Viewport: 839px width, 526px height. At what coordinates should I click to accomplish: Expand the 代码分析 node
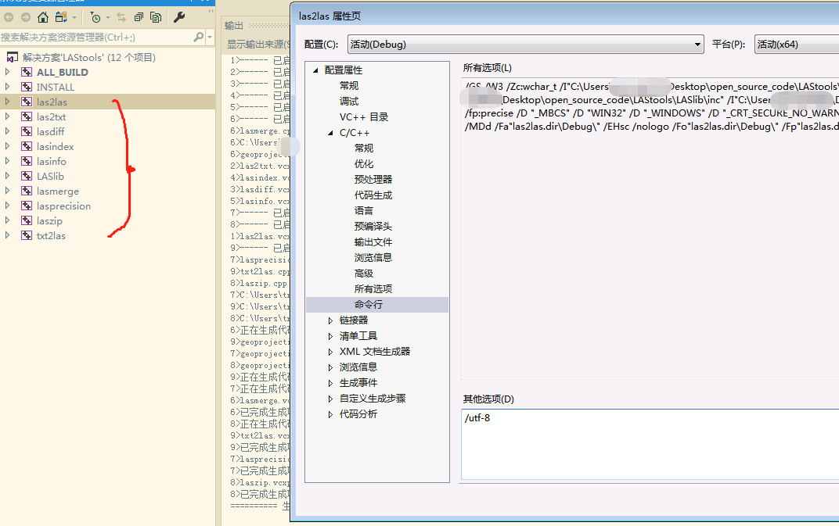tap(331, 414)
